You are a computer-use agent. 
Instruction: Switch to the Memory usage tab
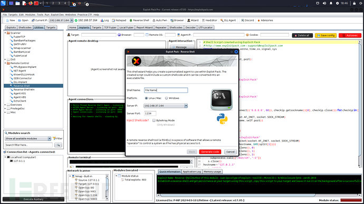pos(212,171)
